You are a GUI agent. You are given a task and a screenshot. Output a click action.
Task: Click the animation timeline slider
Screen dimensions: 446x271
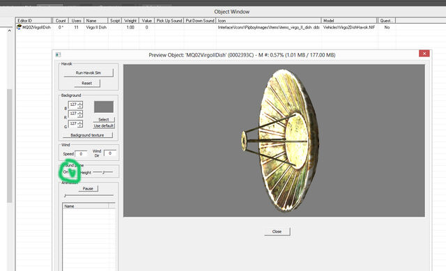tap(89, 195)
